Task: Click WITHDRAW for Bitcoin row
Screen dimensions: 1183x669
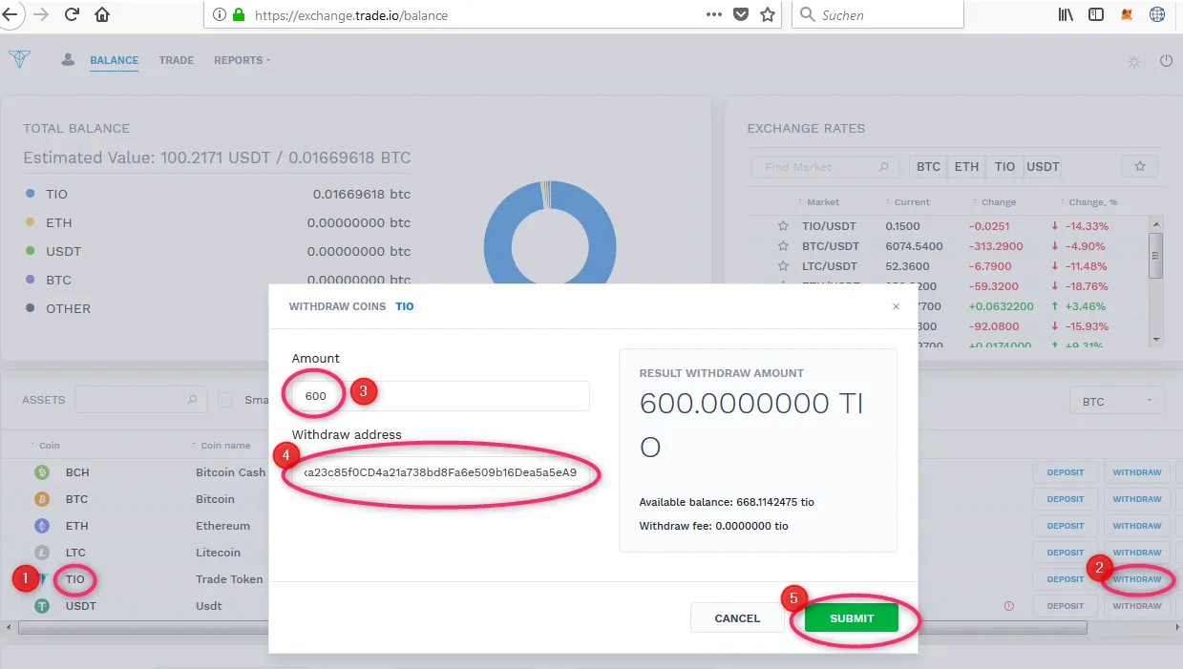Action: point(1137,499)
